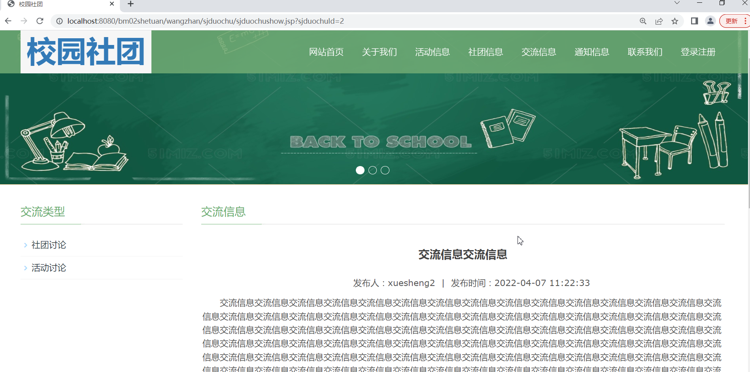Viewport: 750px width, 372px height.
Task: Open 通知信息 page
Action: (592, 52)
